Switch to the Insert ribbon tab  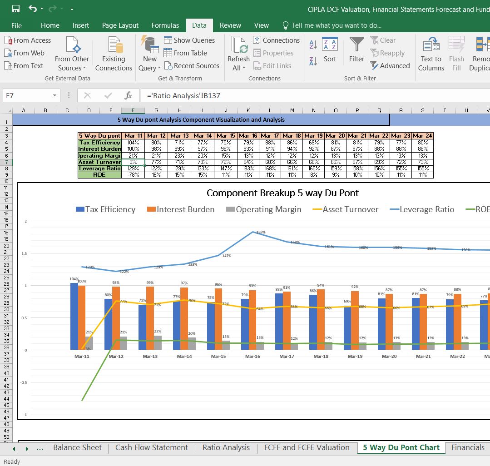pos(81,25)
